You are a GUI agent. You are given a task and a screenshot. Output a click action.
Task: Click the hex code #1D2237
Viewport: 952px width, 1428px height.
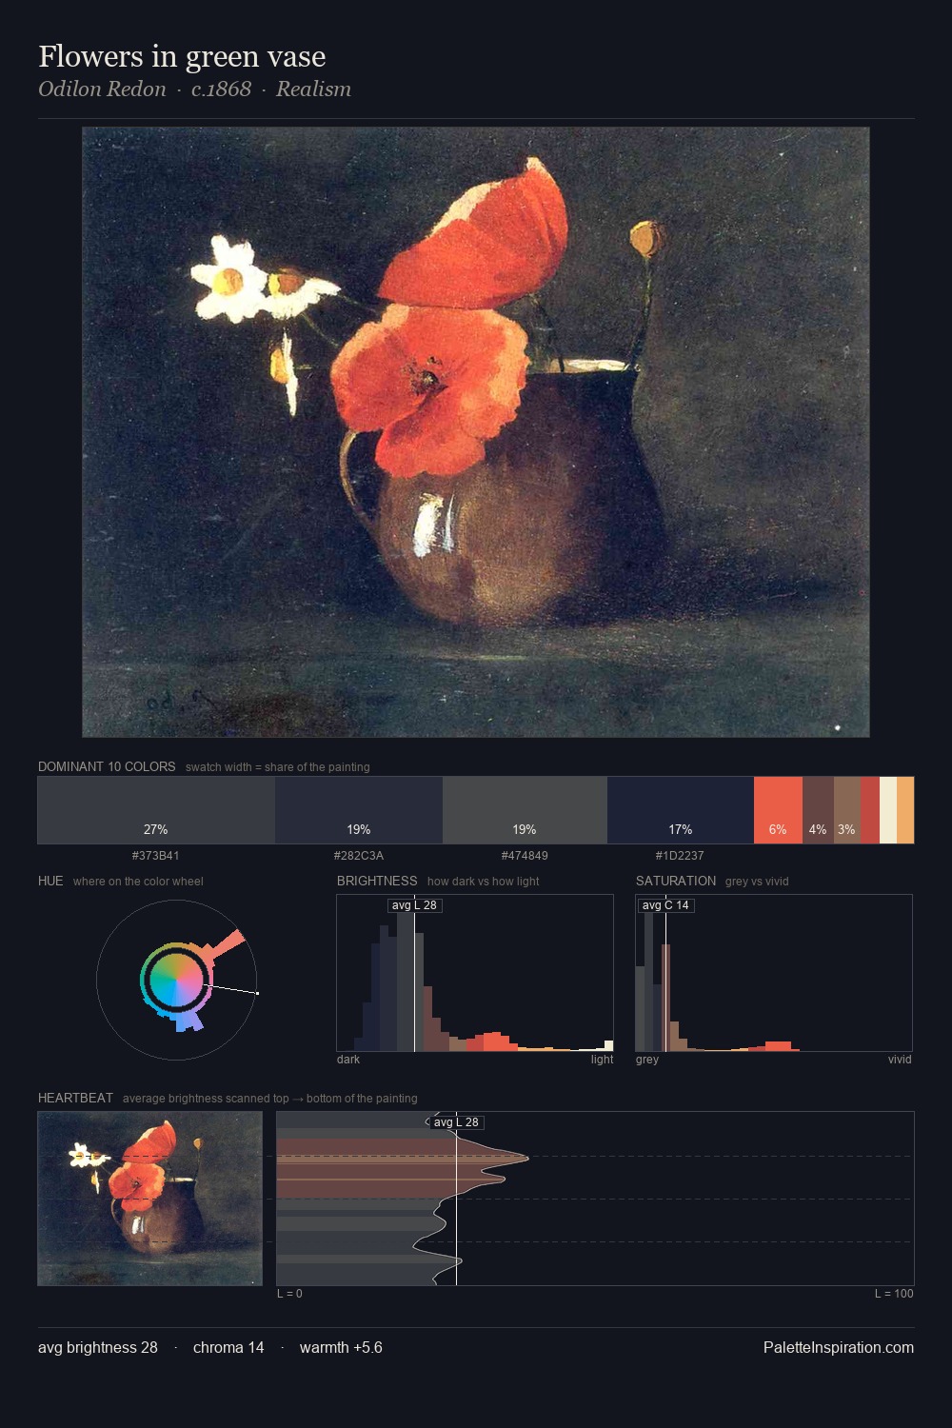pyautogui.click(x=680, y=856)
